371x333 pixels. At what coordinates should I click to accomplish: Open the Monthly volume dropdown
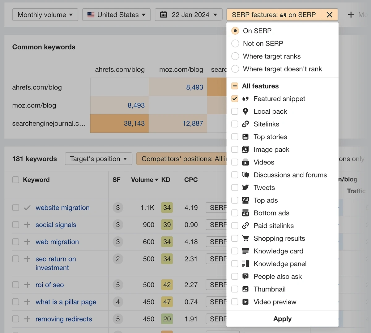[x=45, y=15]
